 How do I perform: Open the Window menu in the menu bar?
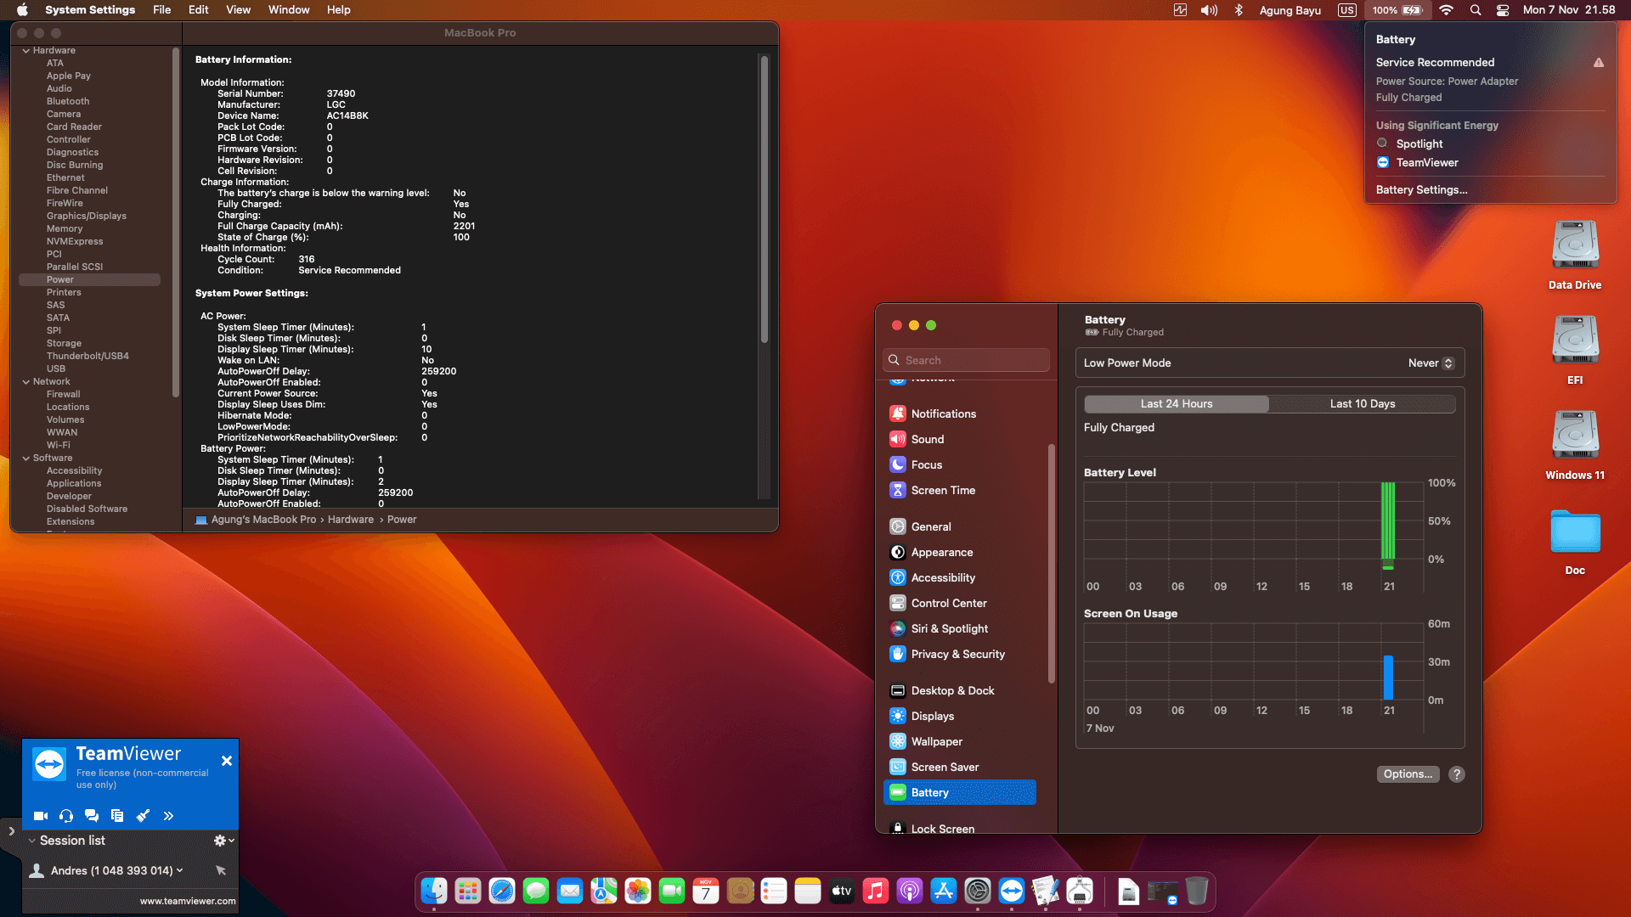coord(289,10)
